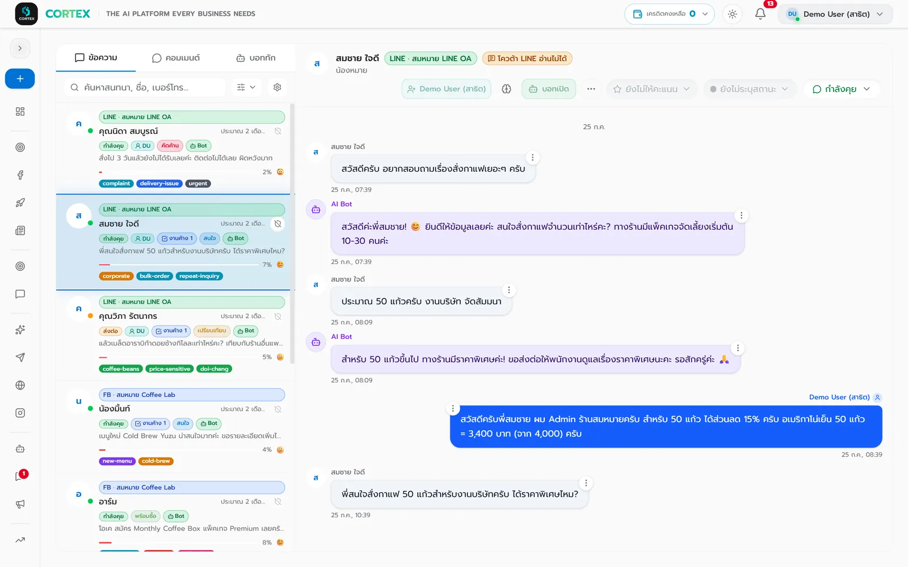Open the Facebook icon in the sidebar
This screenshot has width=908, height=567.
(x=20, y=175)
